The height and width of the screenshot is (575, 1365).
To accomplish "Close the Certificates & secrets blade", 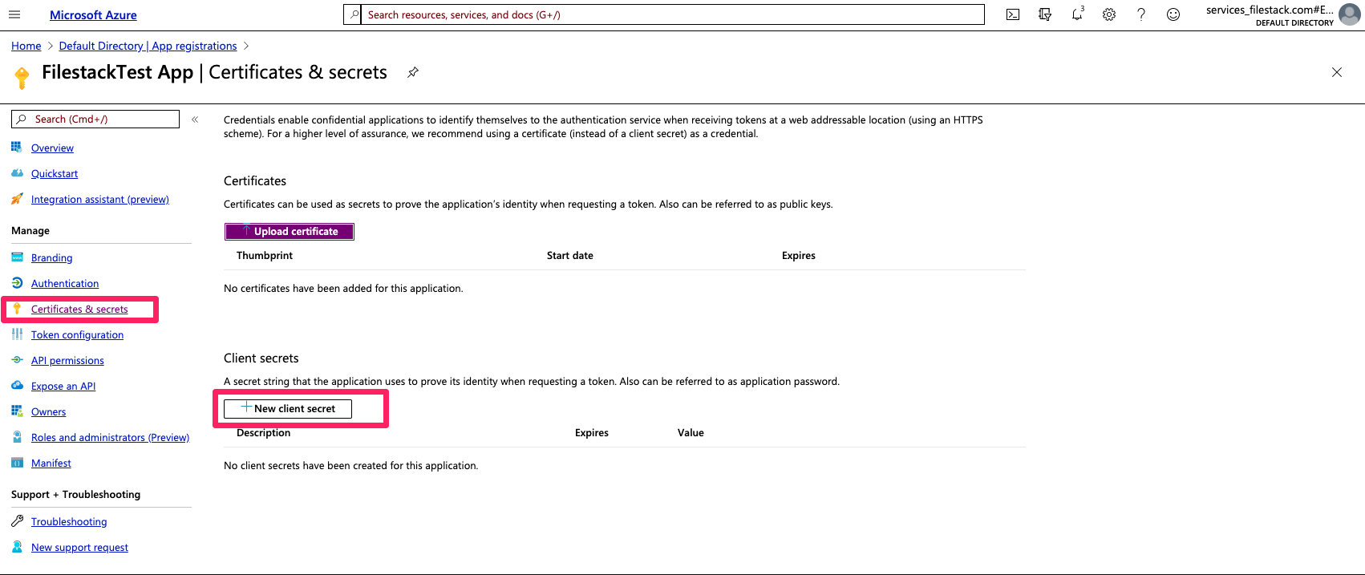I will [1337, 72].
